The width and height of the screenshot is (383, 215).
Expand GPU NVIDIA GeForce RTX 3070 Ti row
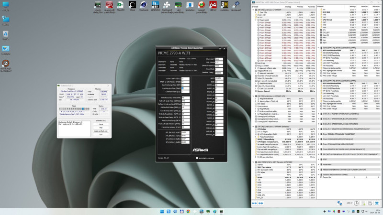[319, 154]
